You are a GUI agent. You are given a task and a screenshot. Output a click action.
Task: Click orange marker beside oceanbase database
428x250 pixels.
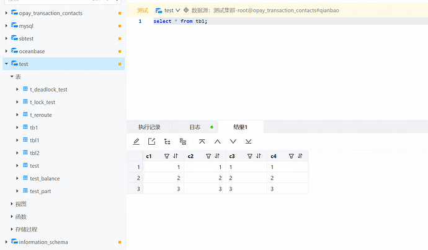click(120, 51)
